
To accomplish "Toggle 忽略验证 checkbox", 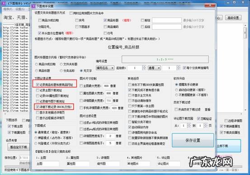I will 198,118.
